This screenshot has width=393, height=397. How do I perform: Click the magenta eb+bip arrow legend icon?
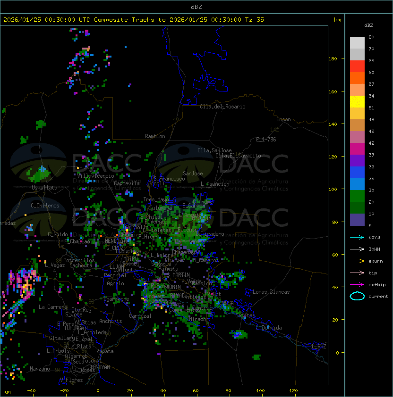357,285
